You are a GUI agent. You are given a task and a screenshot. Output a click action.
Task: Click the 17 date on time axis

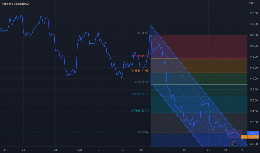point(5,150)
